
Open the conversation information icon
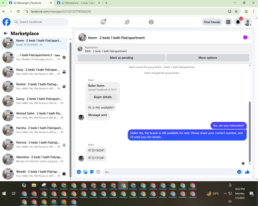[245, 37]
